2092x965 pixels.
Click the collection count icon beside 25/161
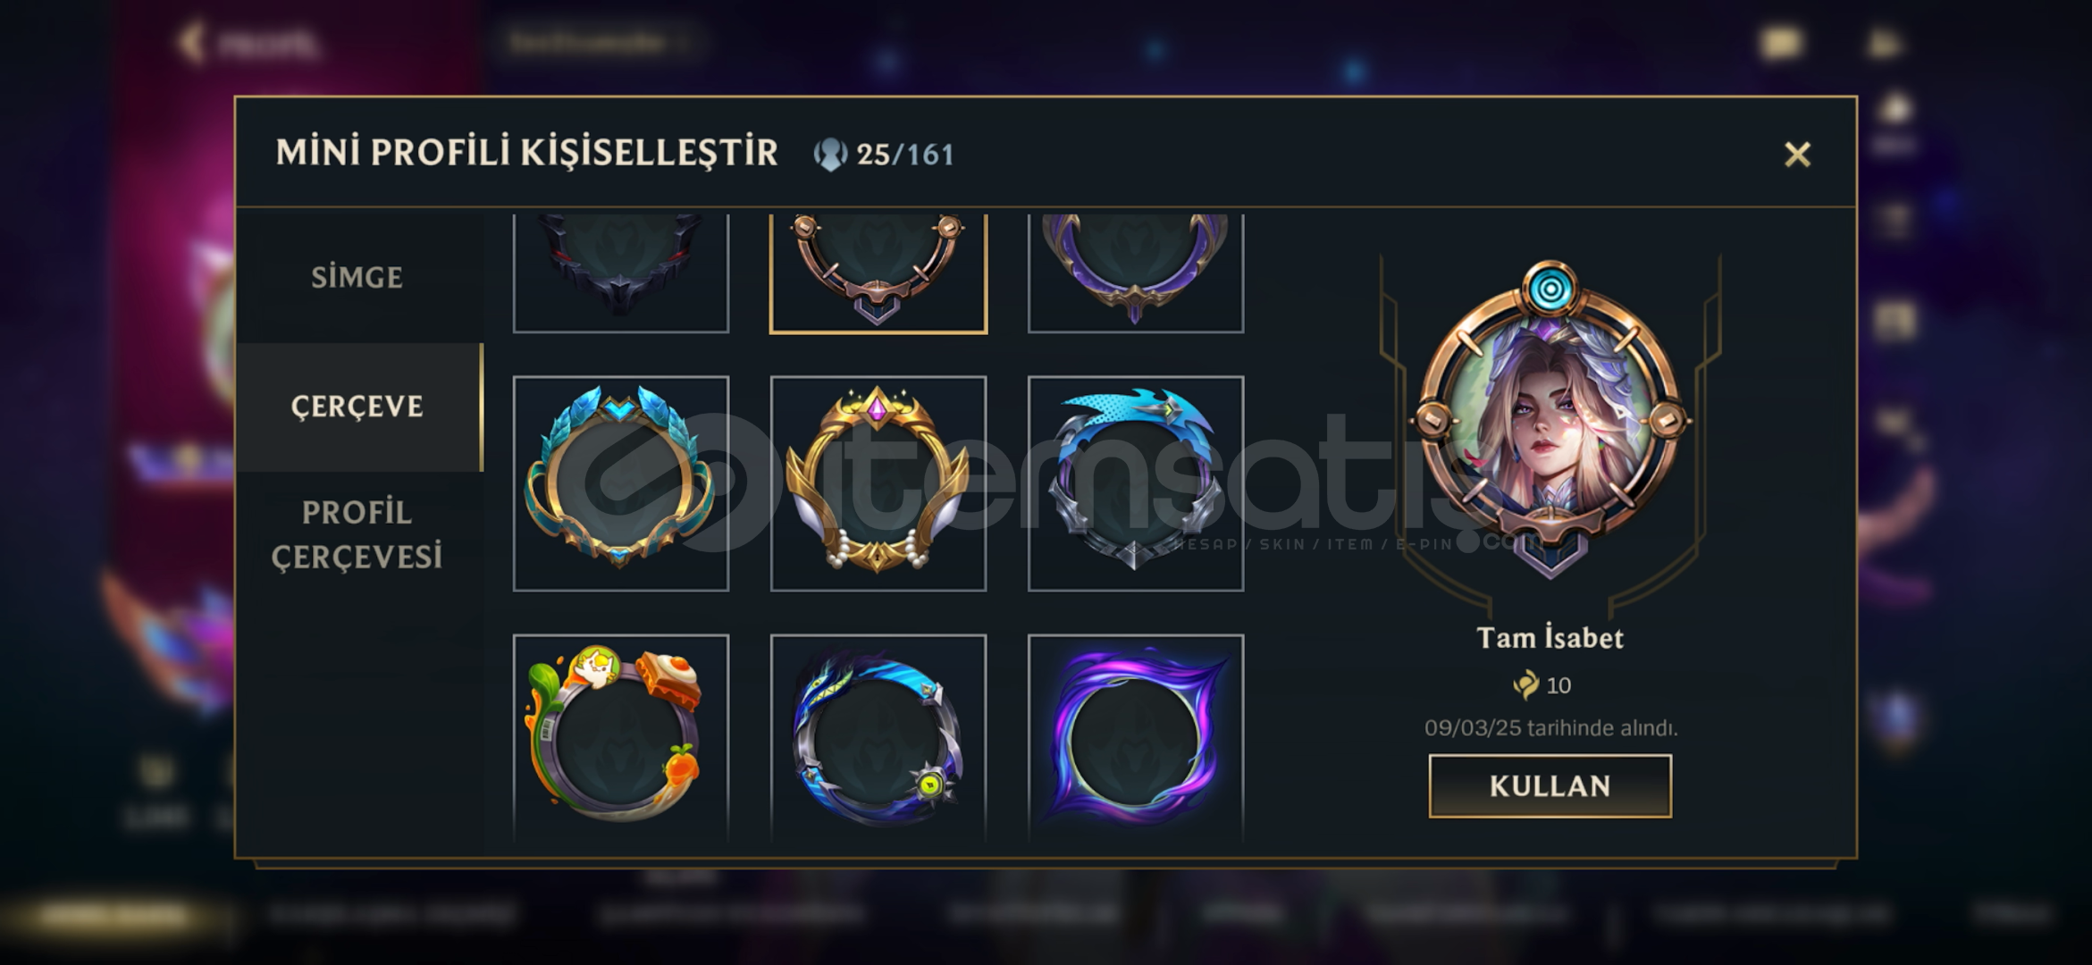[829, 155]
